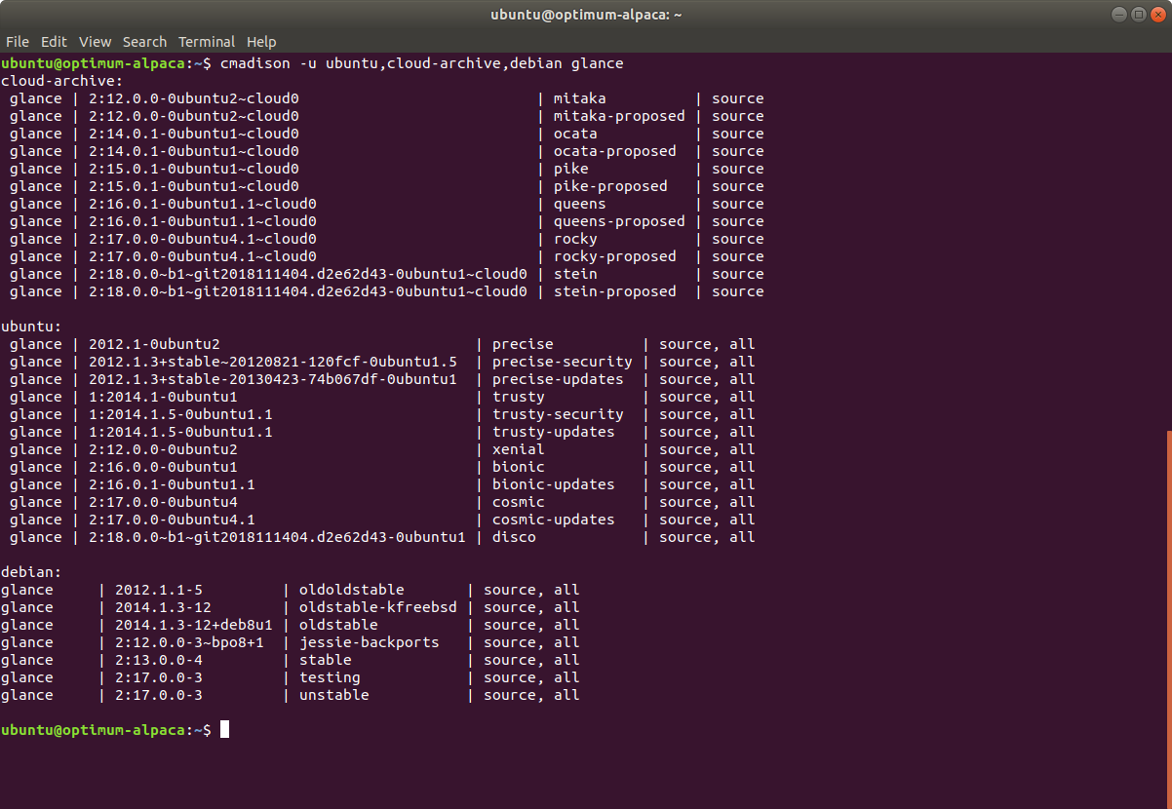
Task: Click the blinking terminal cursor
Action: (225, 728)
